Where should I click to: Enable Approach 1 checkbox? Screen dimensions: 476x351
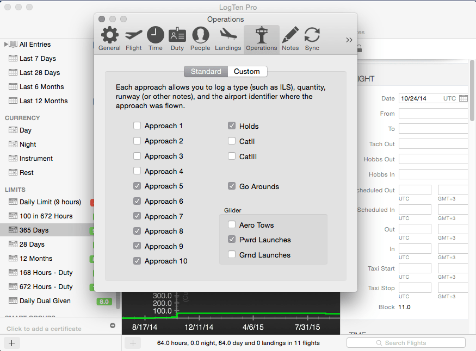pyautogui.click(x=137, y=126)
